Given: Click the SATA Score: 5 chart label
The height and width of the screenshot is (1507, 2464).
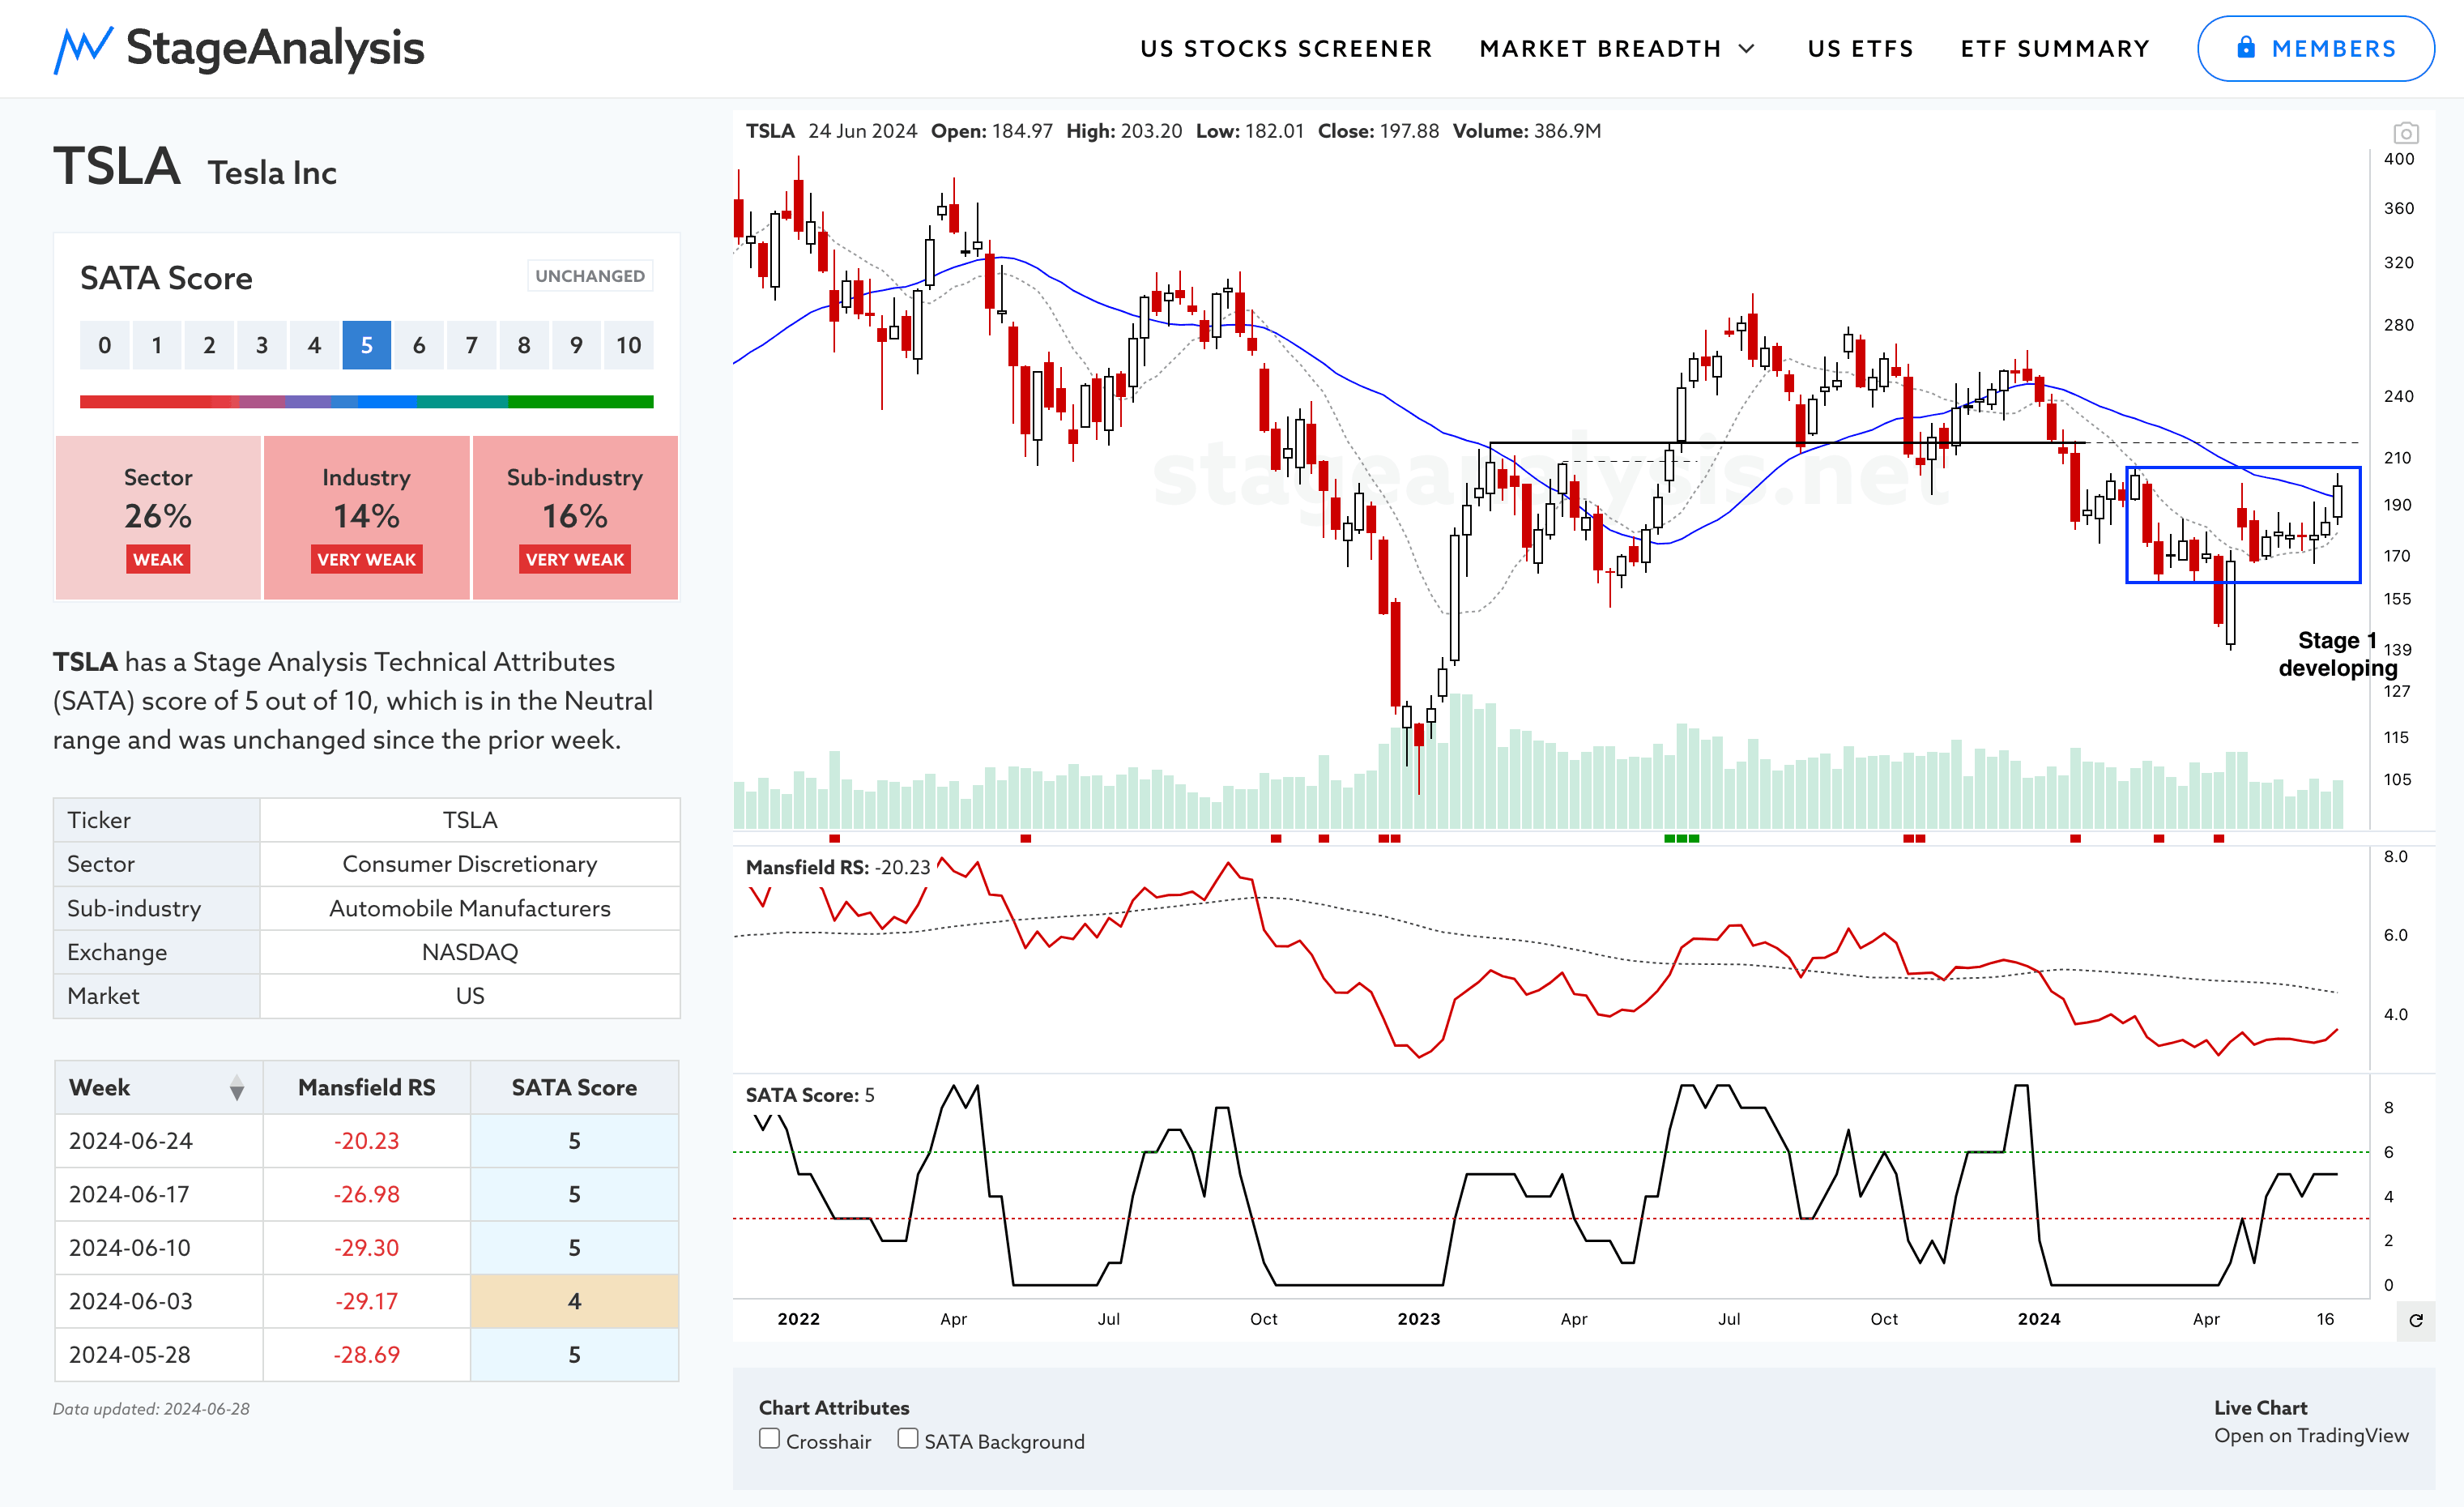Looking at the screenshot, I should tap(810, 1095).
